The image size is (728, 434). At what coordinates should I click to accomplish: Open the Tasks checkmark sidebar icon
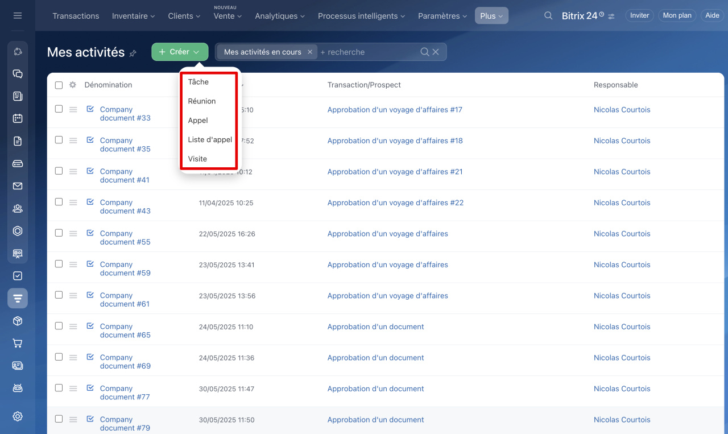point(18,276)
